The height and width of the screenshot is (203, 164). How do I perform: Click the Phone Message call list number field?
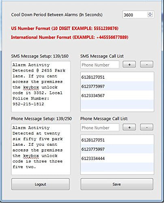click(x=100, y=127)
